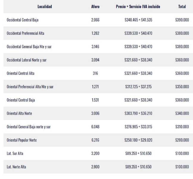Click the Lat. Norte Alta locality
Viewport: 193px width, 179px height.
pyautogui.click(x=16, y=167)
